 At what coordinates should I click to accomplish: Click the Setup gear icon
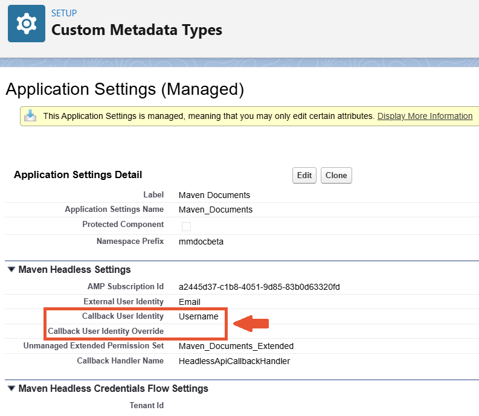tap(26, 24)
